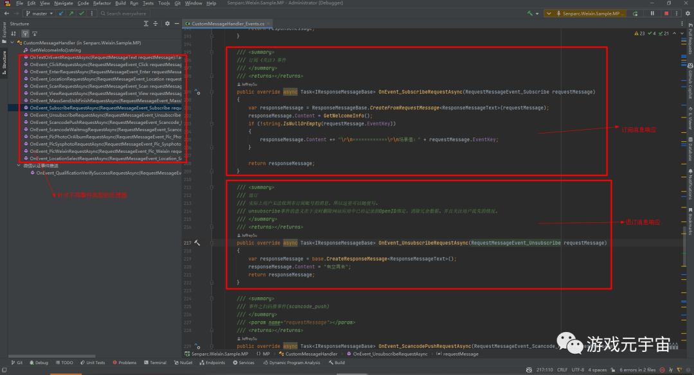This screenshot has height=375, width=694.
Task: Open the File menu
Action: click(19, 3)
